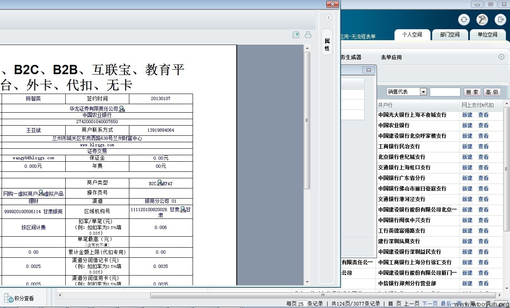Click the bank list scroll-up arrow
510x308 pixels.
506,104
